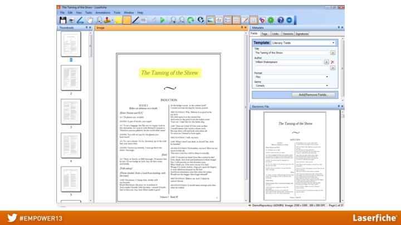This screenshot has height=225, width=401.
Task: Select the orange Highlight tool
Action: pos(127,20)
